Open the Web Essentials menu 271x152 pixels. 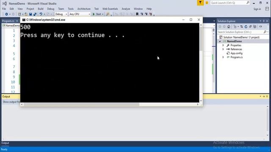tap(110, 9)
